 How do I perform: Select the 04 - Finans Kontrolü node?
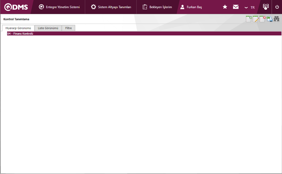click(x=20, y=34)
